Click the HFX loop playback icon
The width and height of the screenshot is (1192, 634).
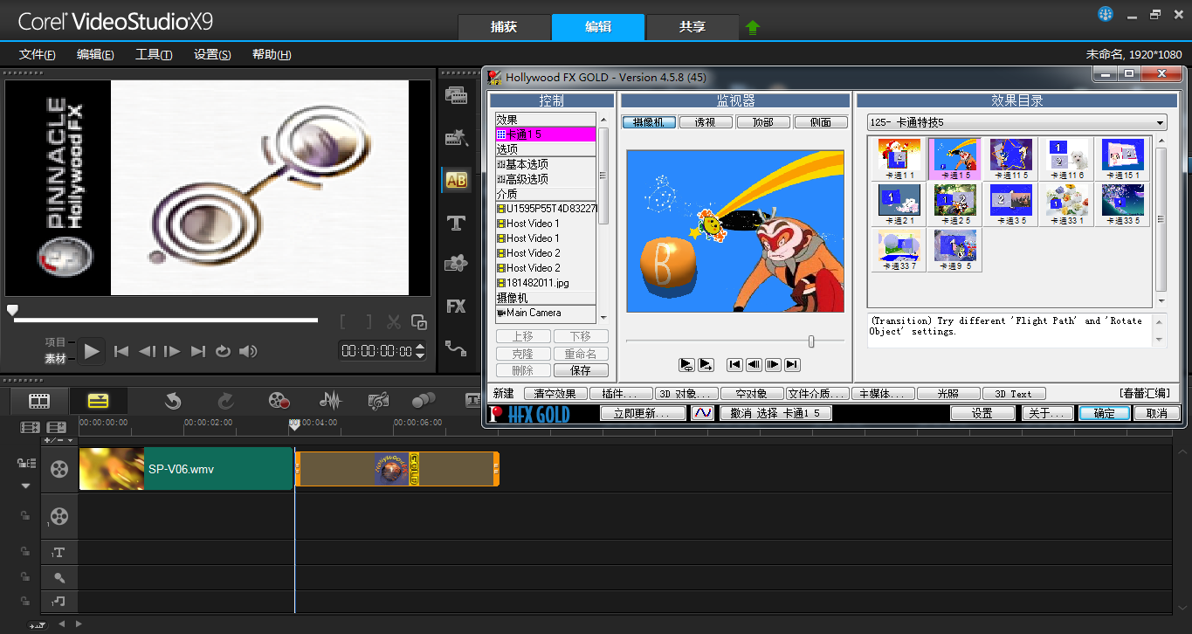click(686, 364)
